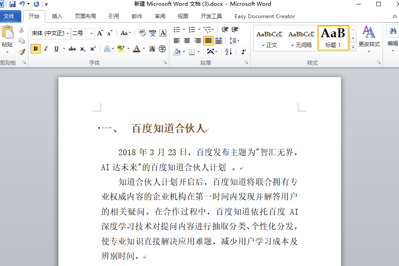Click the 粘贴 paste icon

click(x=8, y=32)
